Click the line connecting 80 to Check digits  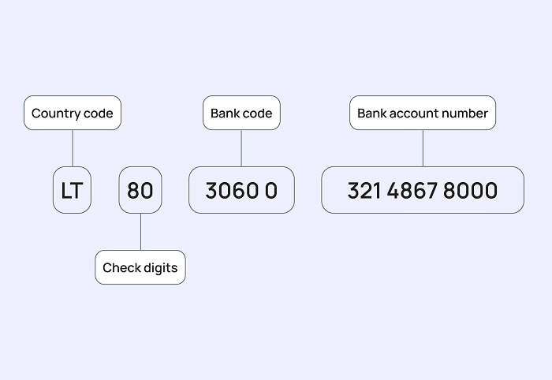(141, 232)
